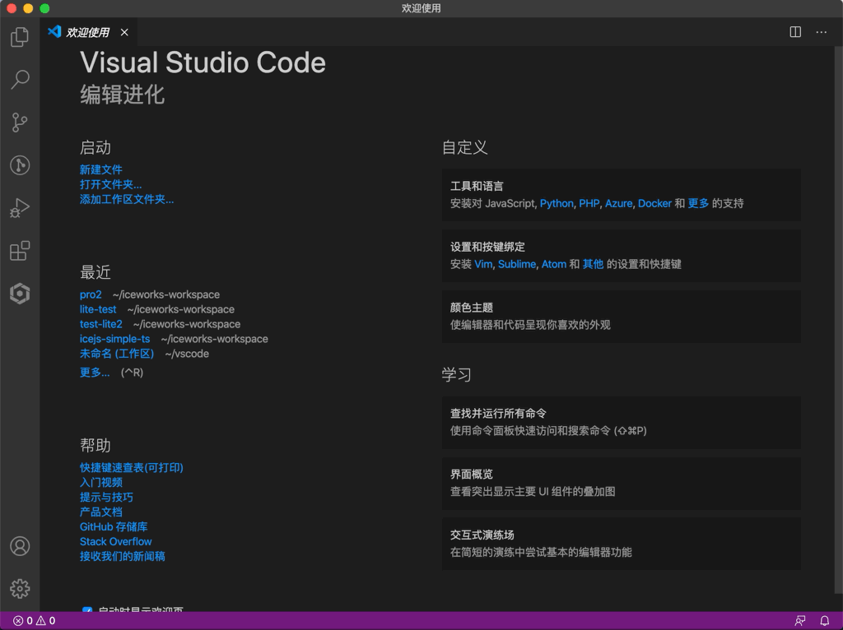Open the recent pro2 workspace
The height and width of the screenshot is (630, 843).
point(89,294)
